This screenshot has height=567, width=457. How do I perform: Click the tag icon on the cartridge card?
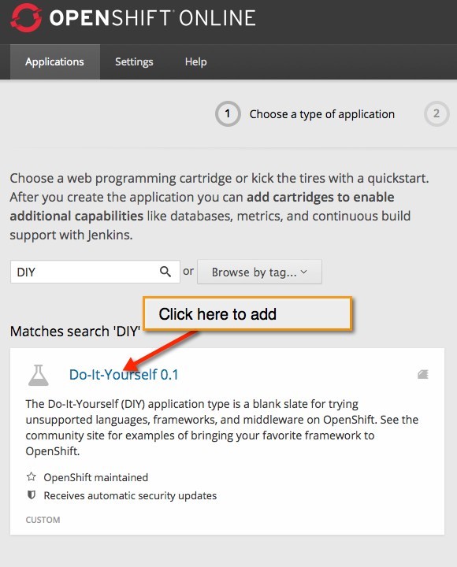[x=422, y=374]
